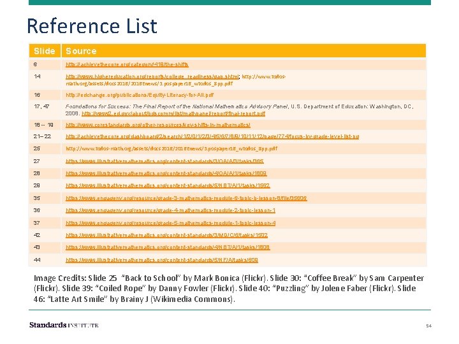This screenshot has height=344, width=459.
Task: Open the achievethecore.org the-shifts link for slide 6
Action: tap(127, 64)
